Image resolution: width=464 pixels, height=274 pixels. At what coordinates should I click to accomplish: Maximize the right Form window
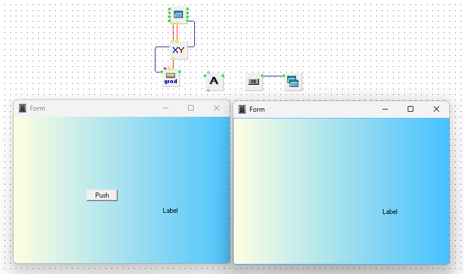point(411,109)
